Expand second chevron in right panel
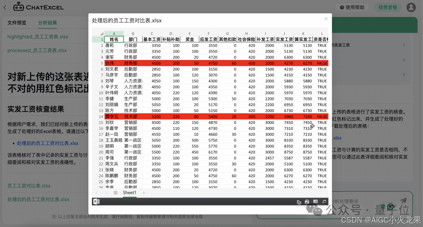Image resolution: width=423 pixels, height=227 pixels. (404, 60)
